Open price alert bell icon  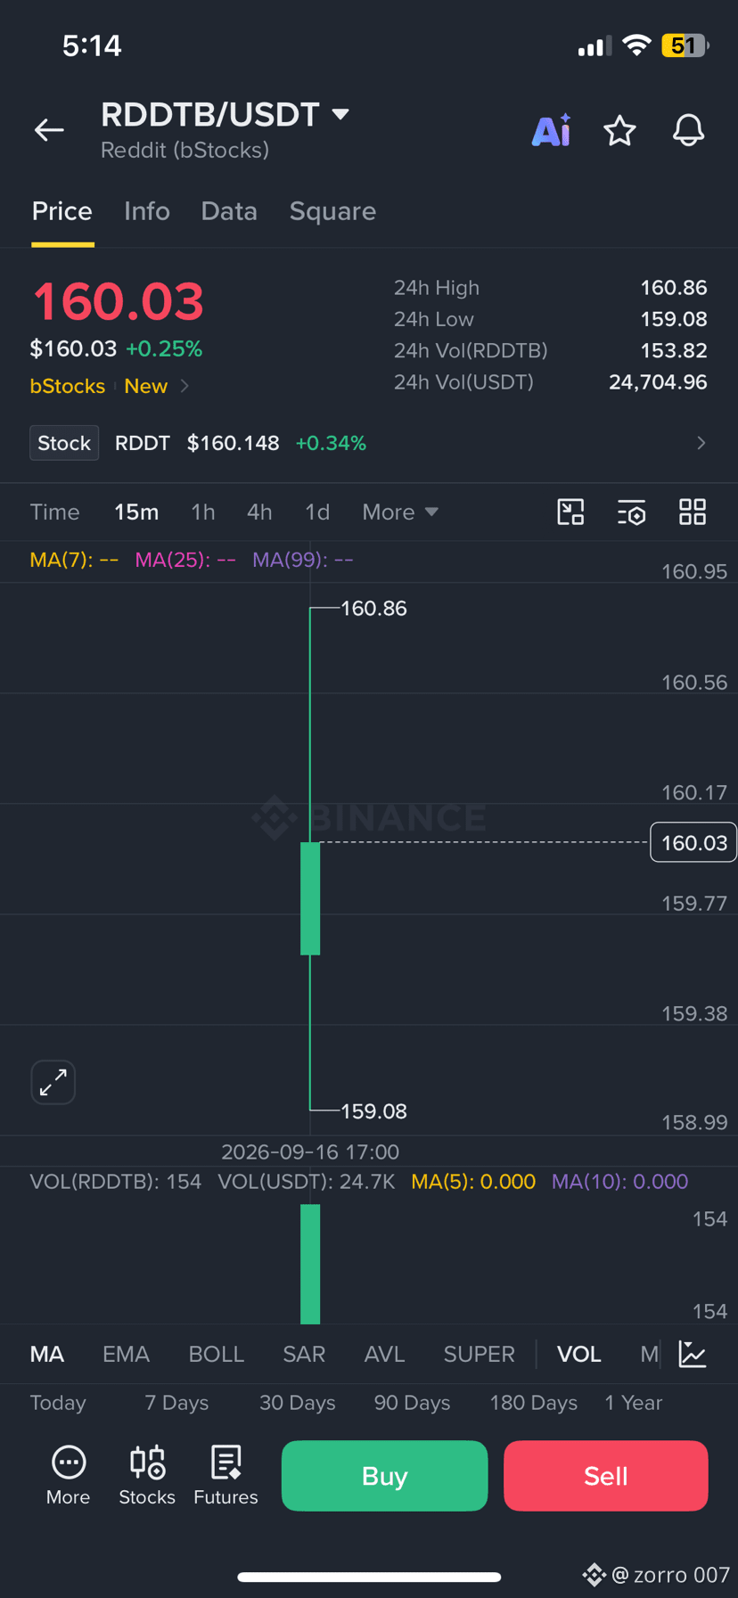coord(688,131)
